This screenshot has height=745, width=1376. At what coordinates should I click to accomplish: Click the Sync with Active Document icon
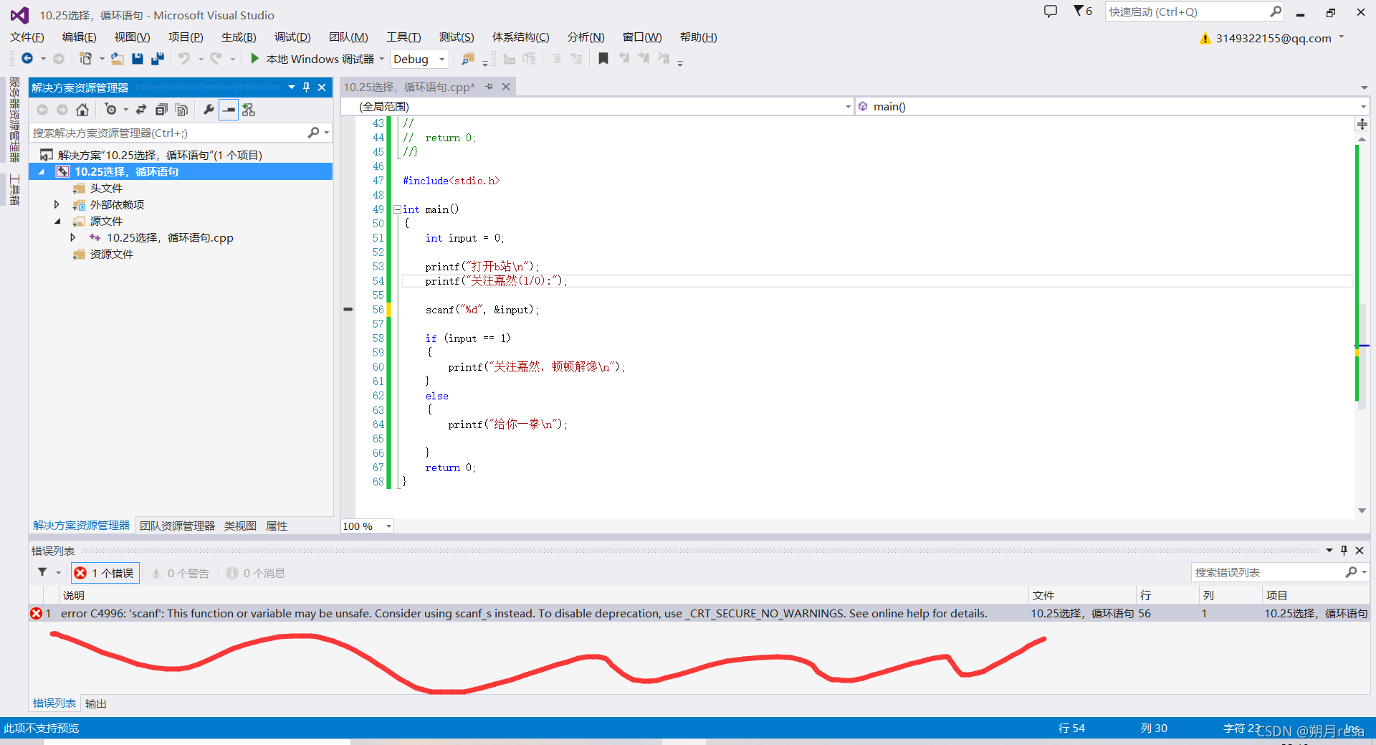tap(141, 110)
